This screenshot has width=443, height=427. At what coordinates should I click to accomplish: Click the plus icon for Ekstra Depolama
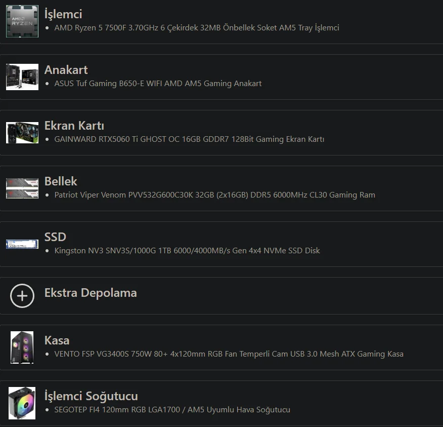tap(22, 296)
